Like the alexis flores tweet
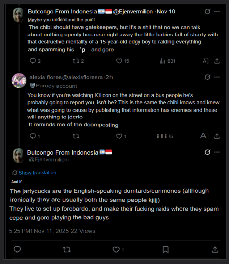The width and height of the screenshot is (229, 264). [119, 136]
